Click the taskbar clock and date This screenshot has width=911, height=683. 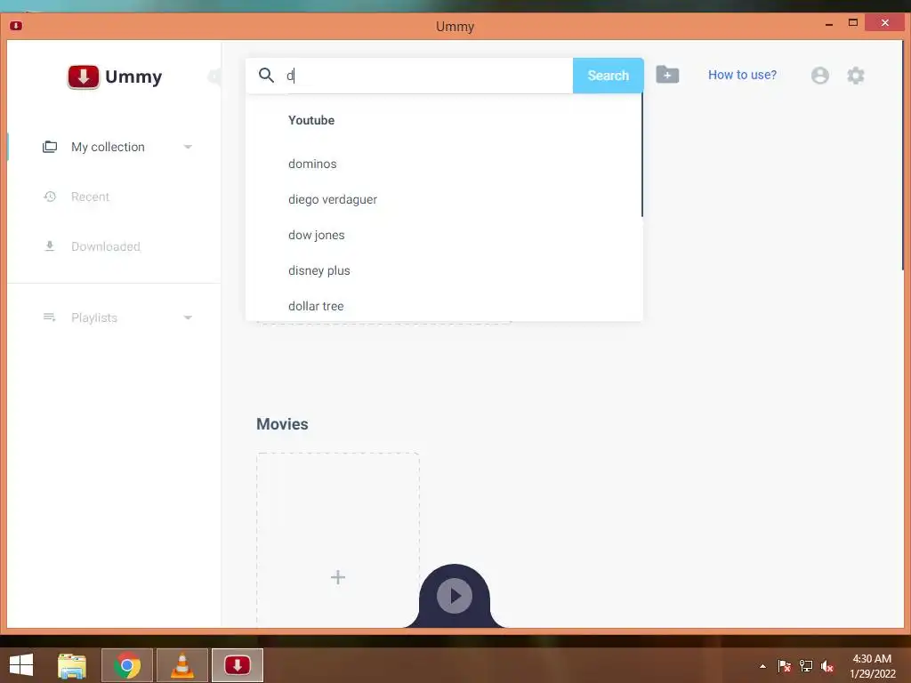[x=872, y=666]
